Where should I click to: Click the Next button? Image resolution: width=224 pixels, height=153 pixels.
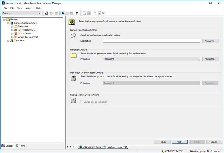tap(180, 142)
